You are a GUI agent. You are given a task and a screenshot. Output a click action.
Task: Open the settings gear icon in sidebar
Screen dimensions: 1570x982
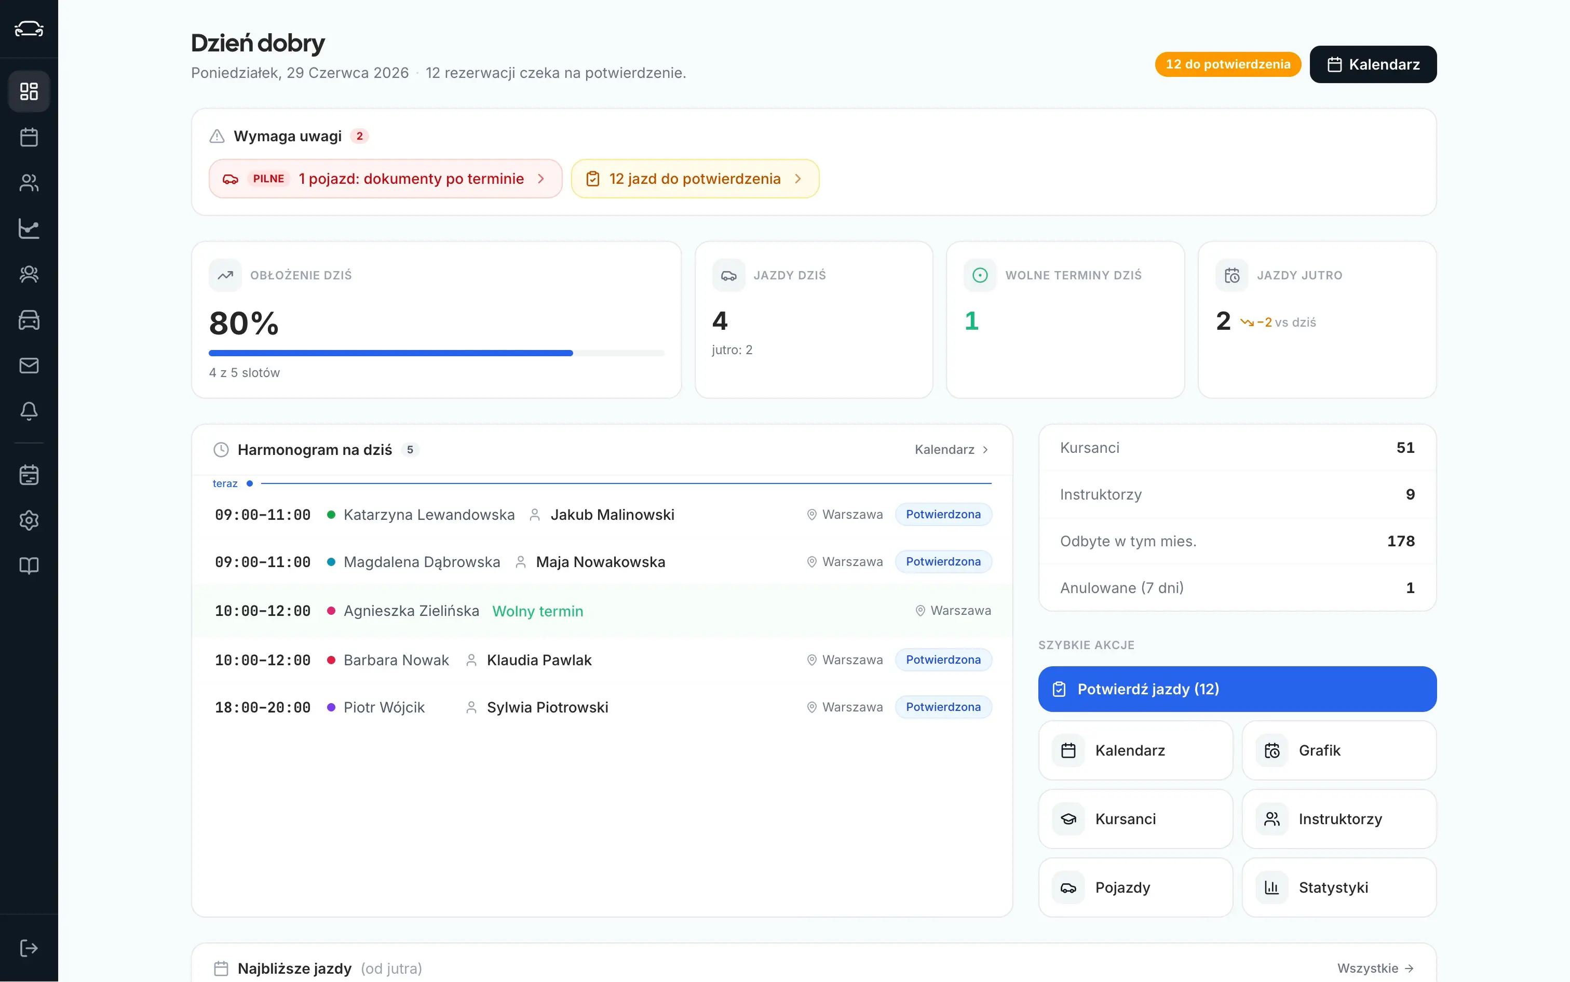pos(29,520)
